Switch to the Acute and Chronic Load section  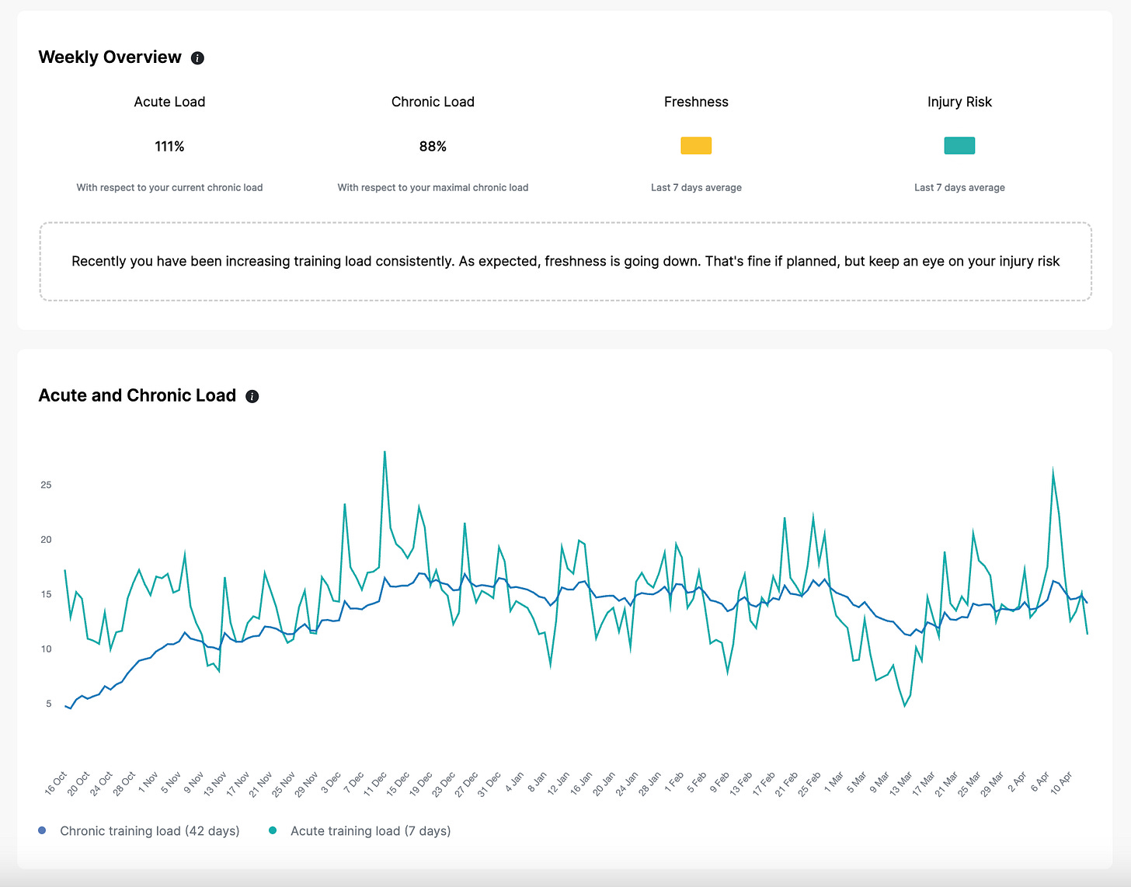point(137,395)
